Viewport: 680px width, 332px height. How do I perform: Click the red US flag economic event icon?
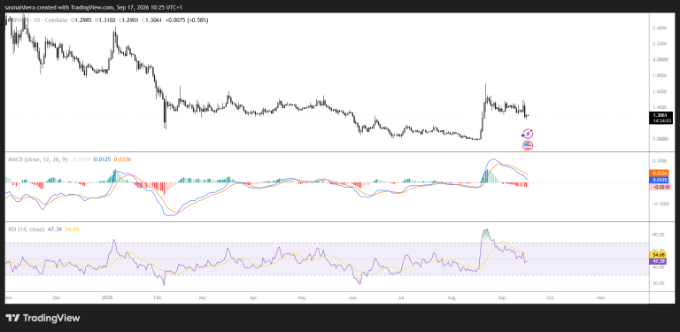point(528,145)
